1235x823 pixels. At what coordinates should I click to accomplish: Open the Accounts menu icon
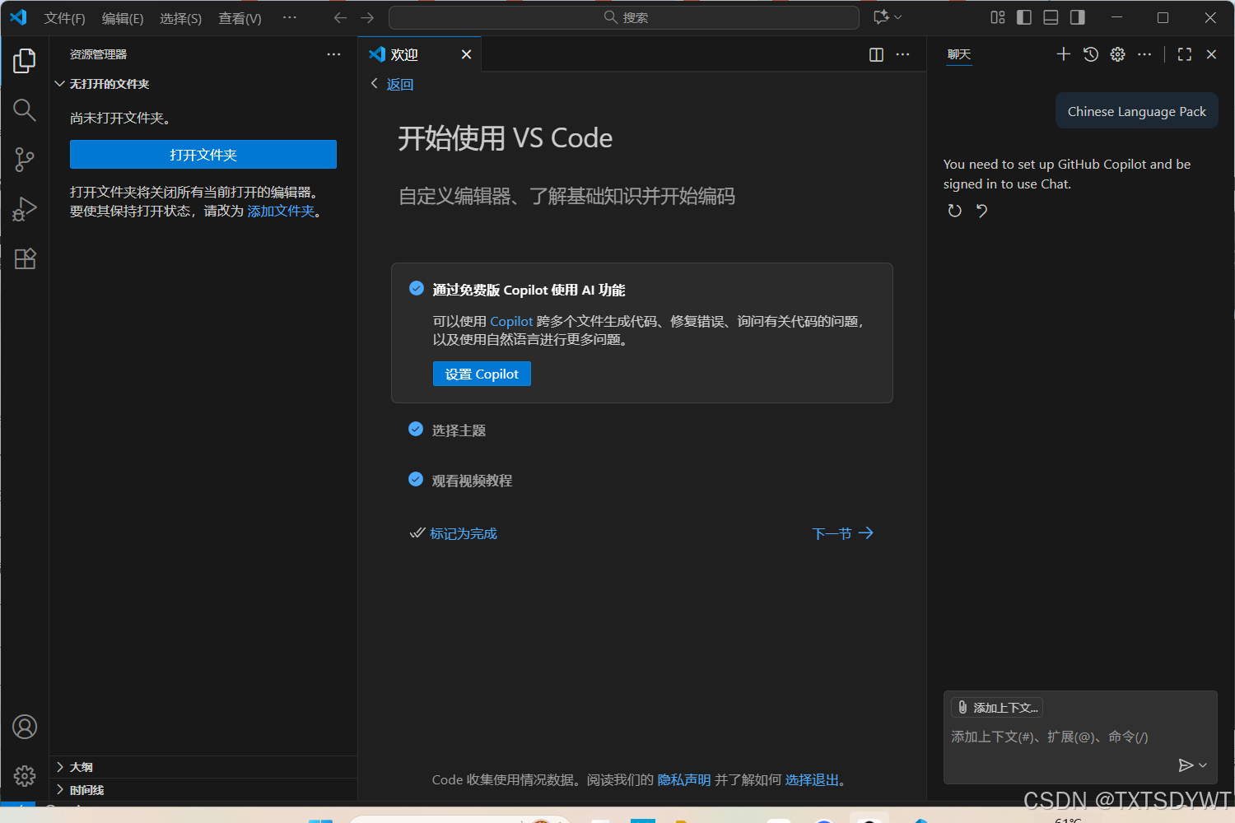tap(25, 727)
